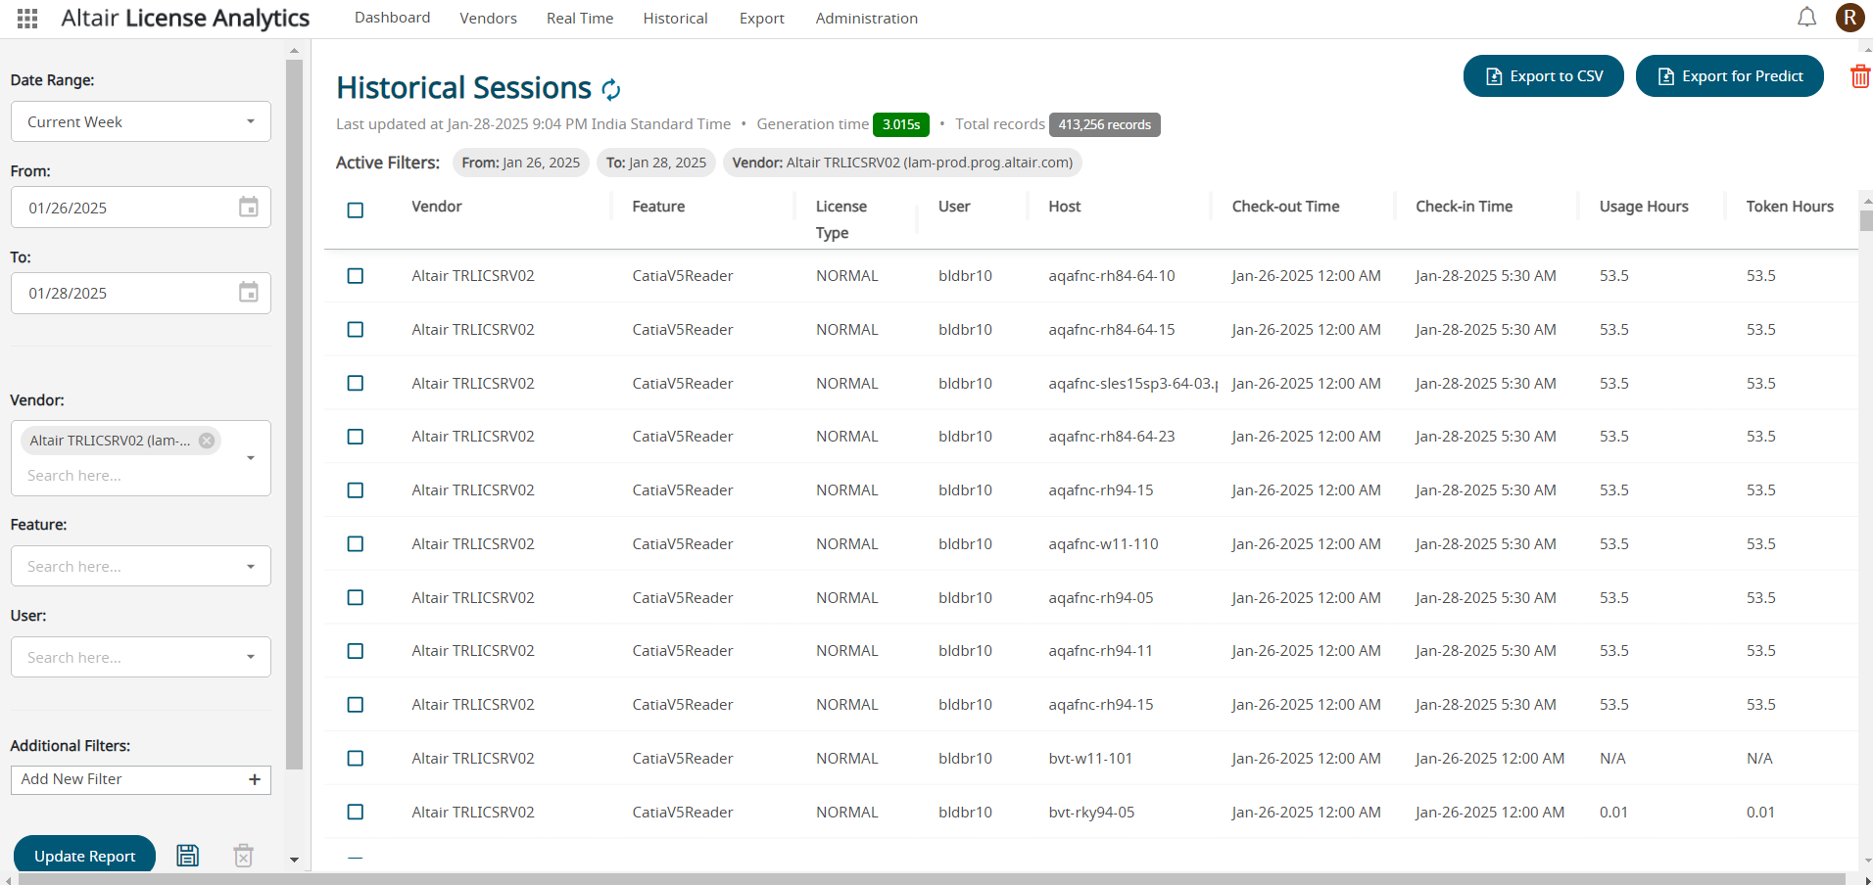Sort by the Token Hours column header
The width and height of the screenshot is (1873, 885).
pyautogui.click(x=1790, y=207)
